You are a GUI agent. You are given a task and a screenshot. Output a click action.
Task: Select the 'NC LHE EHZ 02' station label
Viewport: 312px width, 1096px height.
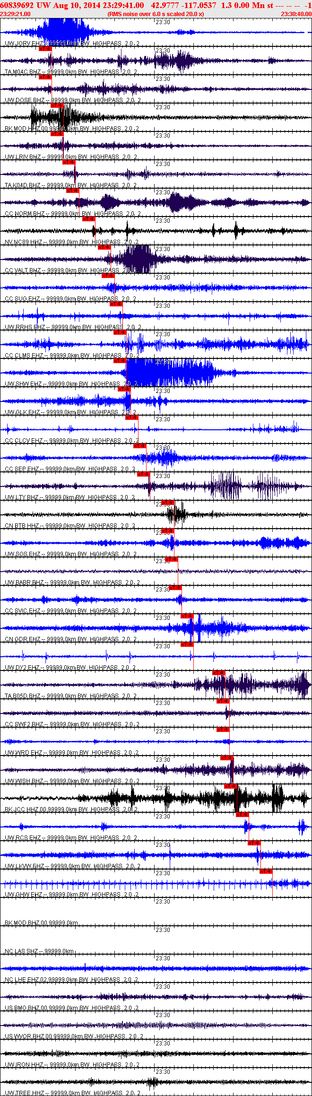pyautogui.click(x=26, y=980)
